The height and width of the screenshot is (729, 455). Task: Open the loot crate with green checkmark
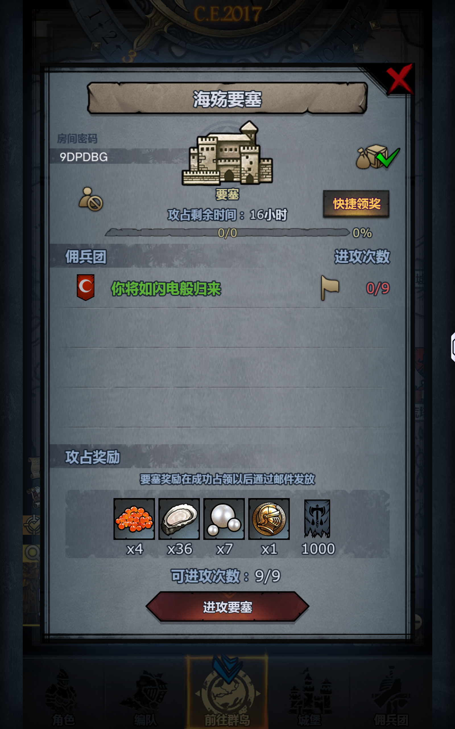378,157
